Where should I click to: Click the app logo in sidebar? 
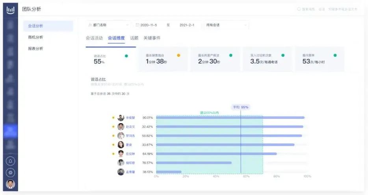click(10, 10)
